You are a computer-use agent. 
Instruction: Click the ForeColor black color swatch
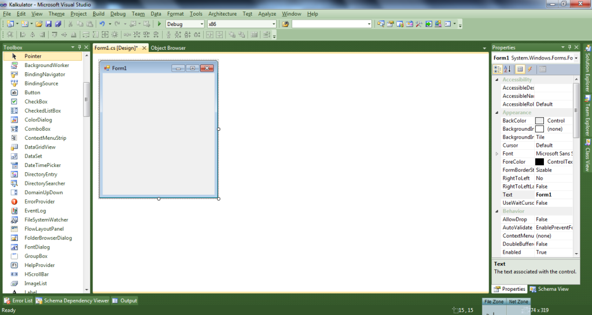(x=539, y=162)
